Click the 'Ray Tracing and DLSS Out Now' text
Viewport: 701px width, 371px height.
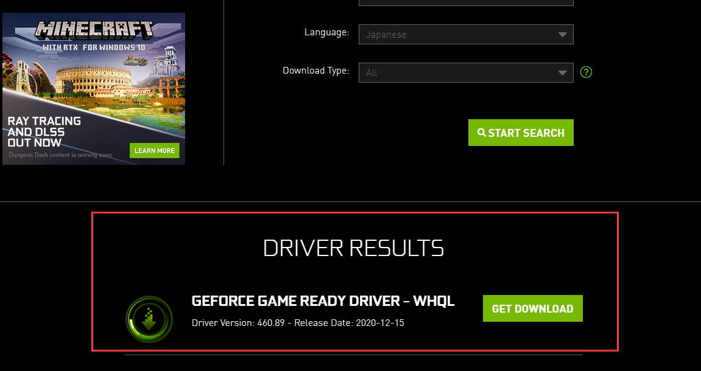pyautogui.click(x=44, y=132)
